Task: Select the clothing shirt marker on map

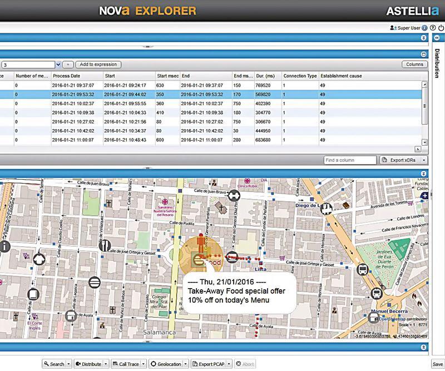Action: coord(39,259)
